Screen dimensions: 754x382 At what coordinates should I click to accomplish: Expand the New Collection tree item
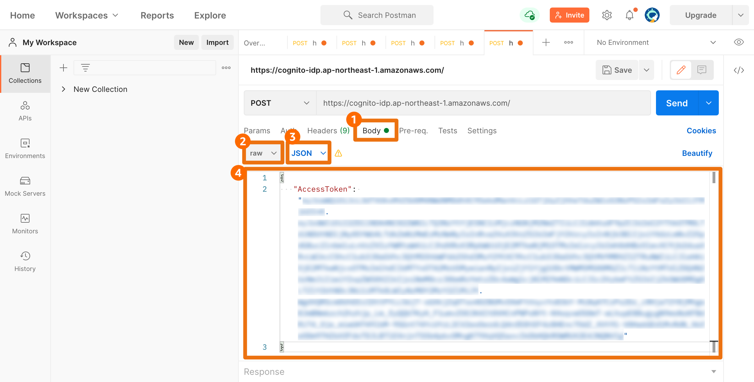click(63, 89)
